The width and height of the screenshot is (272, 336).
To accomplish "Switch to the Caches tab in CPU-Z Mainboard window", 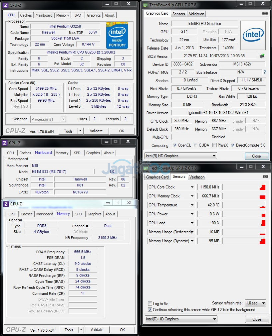I will pos(25,153).
